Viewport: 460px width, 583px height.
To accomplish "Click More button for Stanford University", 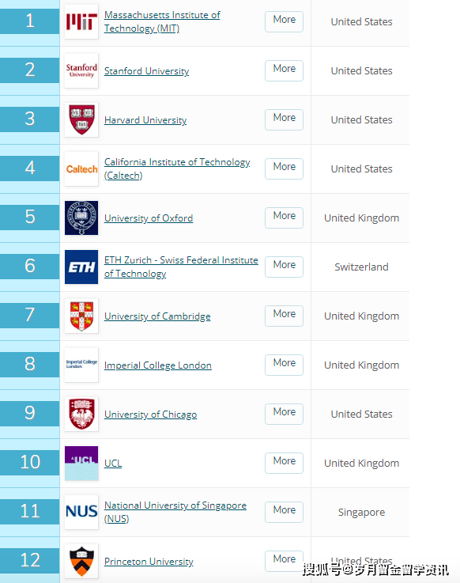I will coord(284,70).
